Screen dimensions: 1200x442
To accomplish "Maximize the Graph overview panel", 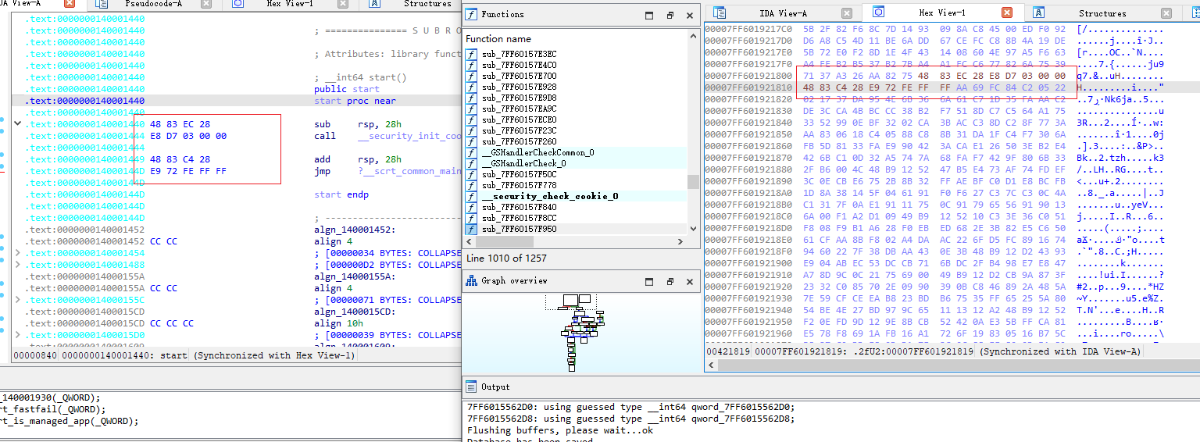I will [x=650, y=282].
